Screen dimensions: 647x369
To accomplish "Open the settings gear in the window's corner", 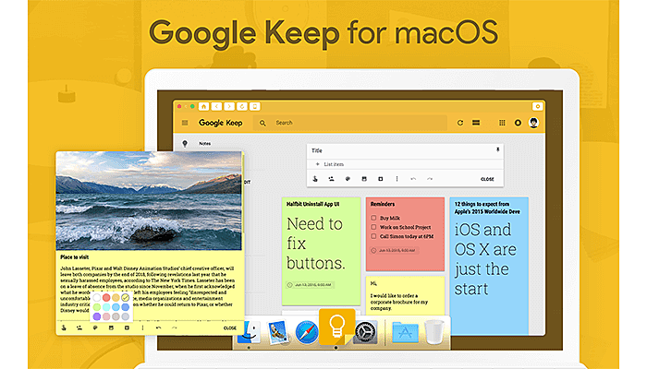I will tap(538, 107).
